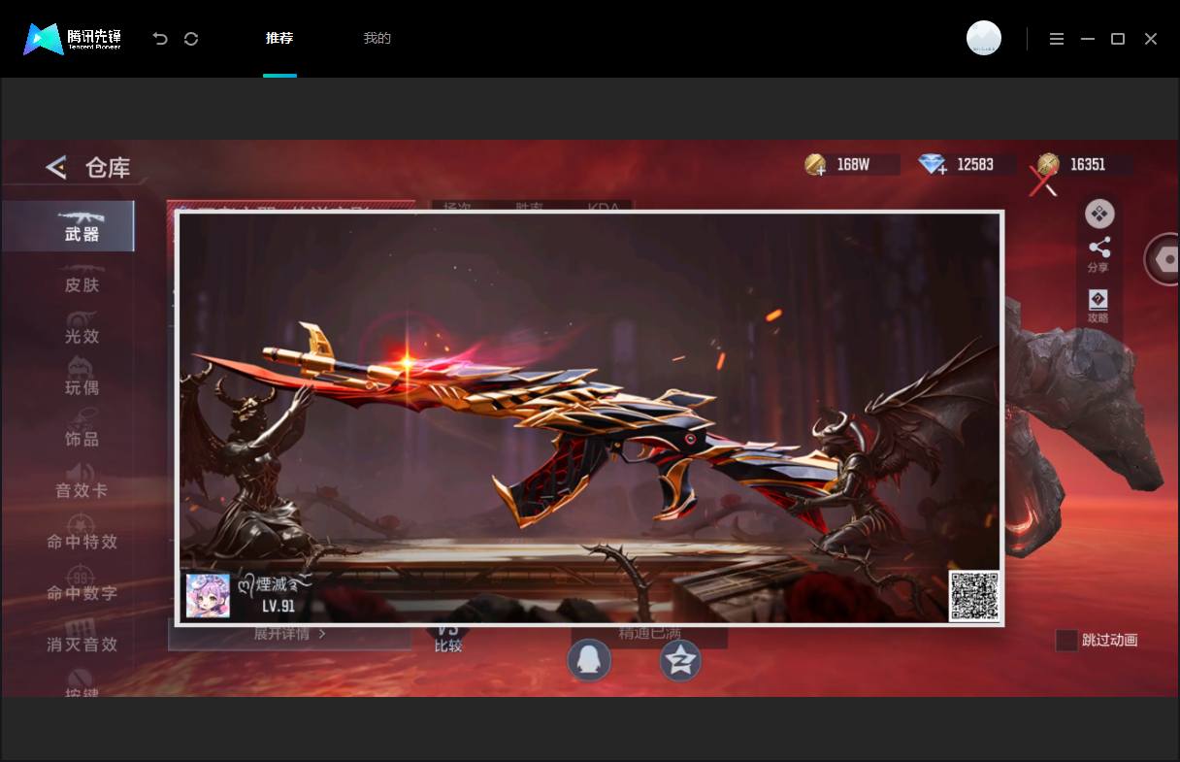
Task: Click the four-diamond layout icon
Action: (x=1099, y=214)
